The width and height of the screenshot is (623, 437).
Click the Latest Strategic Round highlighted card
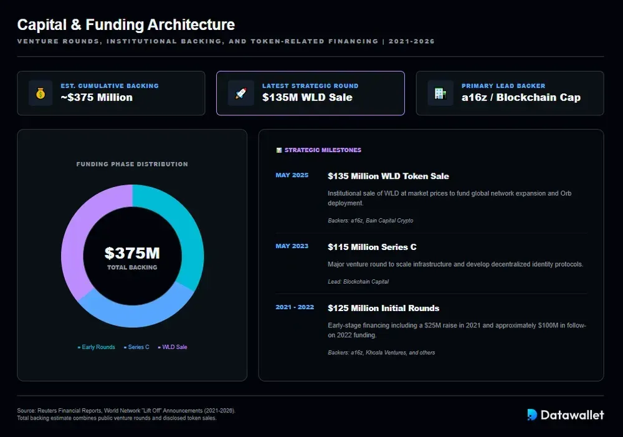(x=310, y=93)
